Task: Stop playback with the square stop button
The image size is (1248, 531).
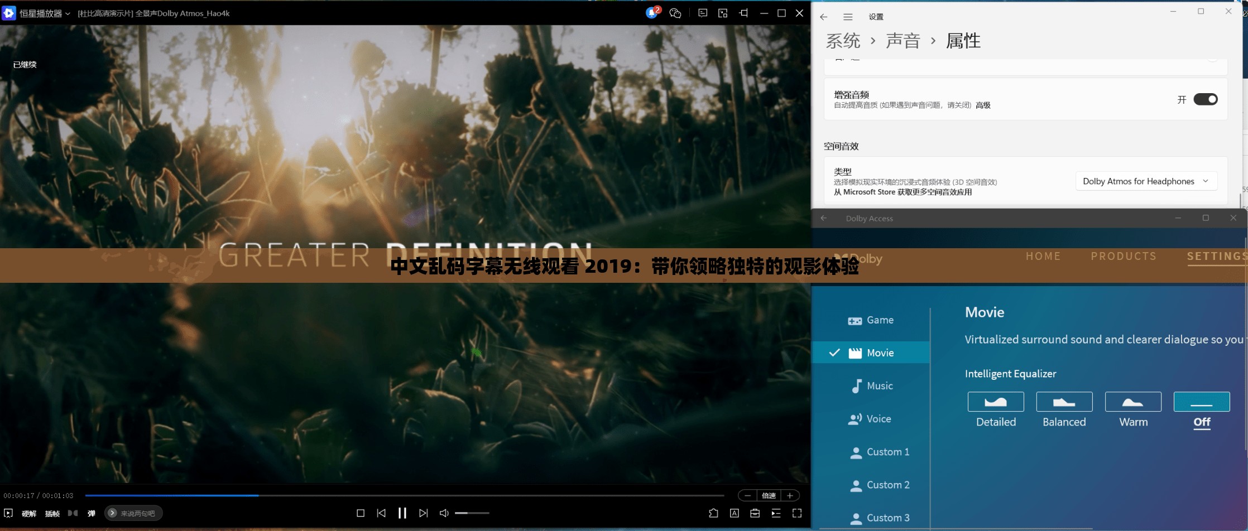Action: coord(361,513)
